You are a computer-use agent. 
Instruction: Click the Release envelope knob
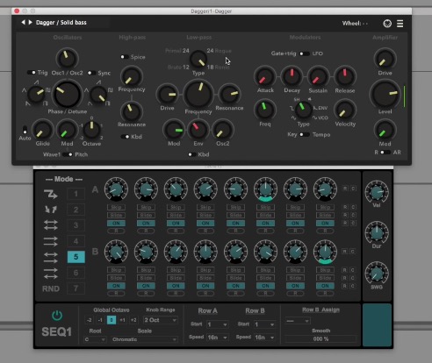tap(345, 76)
